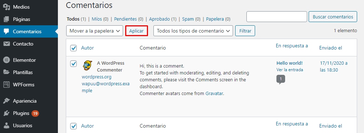Show Todos comments filter
The width and height of the screenshot is (364, 133).
(x=76, y=19)
